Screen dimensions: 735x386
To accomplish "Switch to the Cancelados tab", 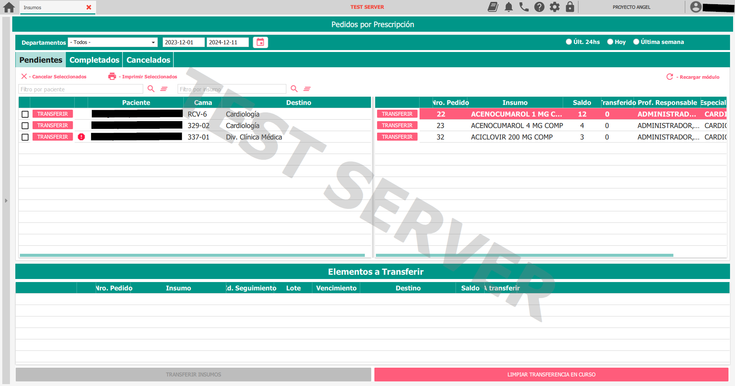I will 149,60.
